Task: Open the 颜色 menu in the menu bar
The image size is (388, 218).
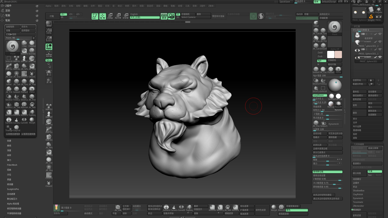Action: point(64,6)
